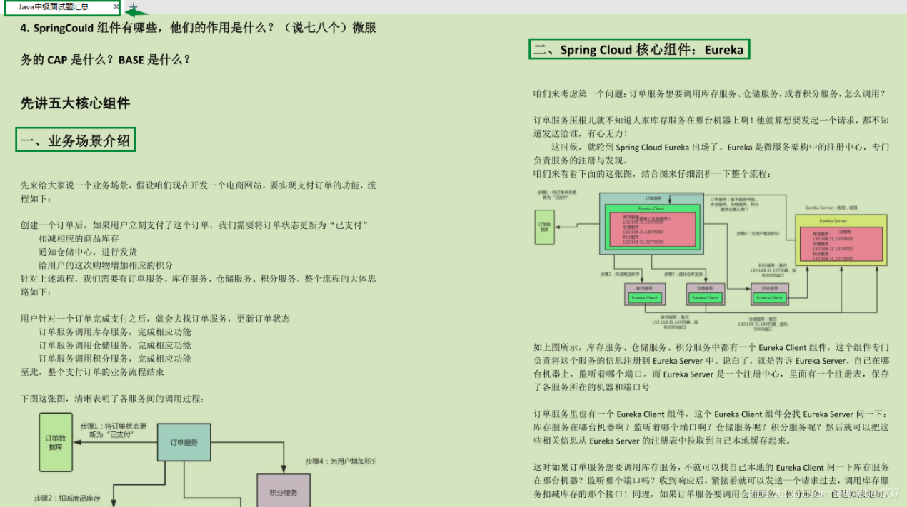Click paragraph starting 咱们来考虑第一个问题
Viewport: 907px width, 507px height.
point(710,93)
